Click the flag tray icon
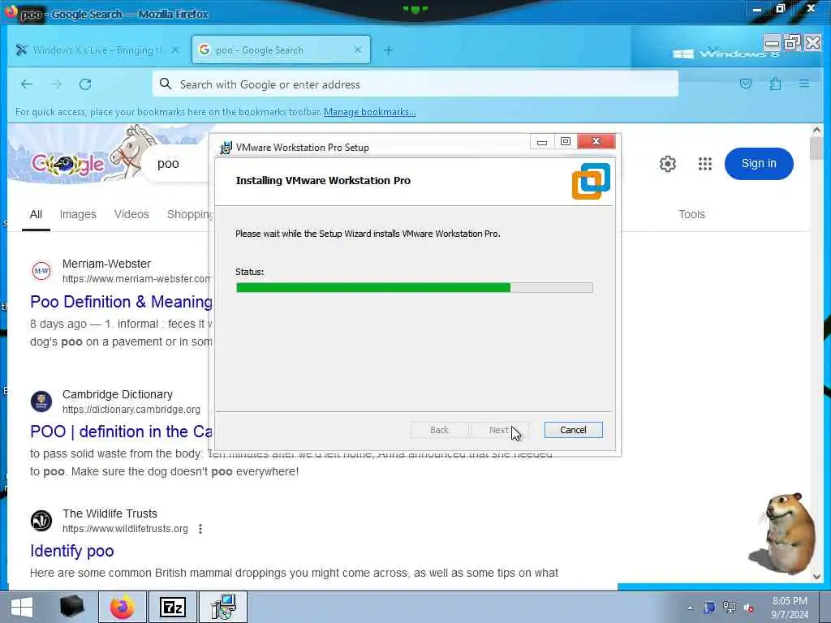 709,608
